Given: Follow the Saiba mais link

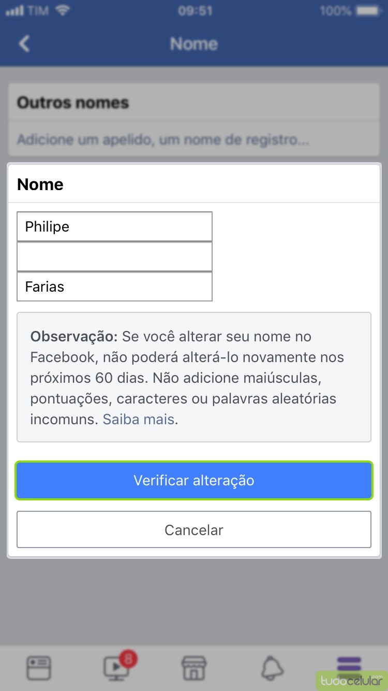Looking at the screenshot, I should [x=138, y=420].
